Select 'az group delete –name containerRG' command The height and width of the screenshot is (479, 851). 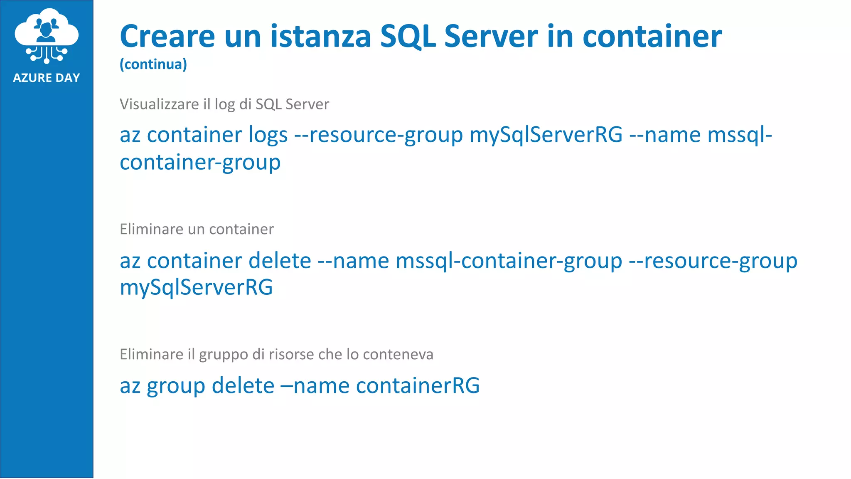300,385
